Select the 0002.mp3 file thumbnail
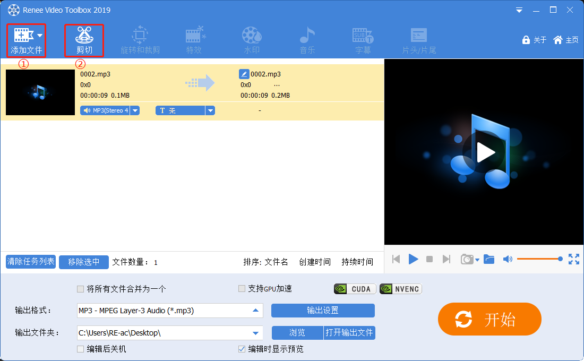The image size is (584, 361). (40, 92)
